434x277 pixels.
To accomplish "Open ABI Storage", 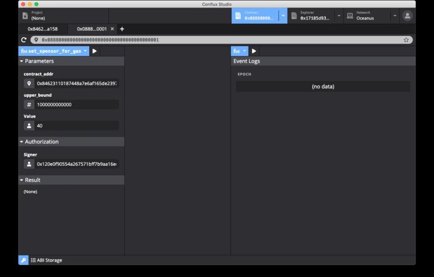I will tap(47, 260).
